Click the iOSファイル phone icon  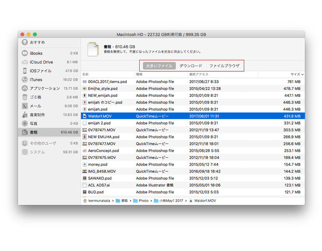pyautogui.click(x=25, y=71)
